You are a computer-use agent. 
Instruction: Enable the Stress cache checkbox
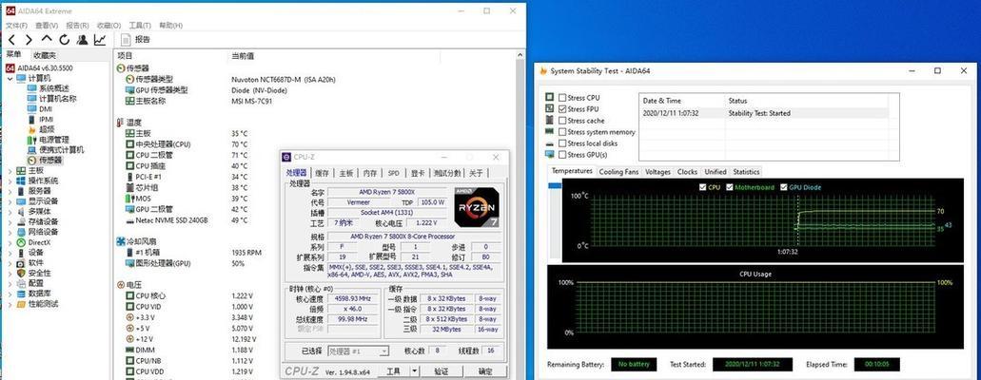[x=562, y=121]
